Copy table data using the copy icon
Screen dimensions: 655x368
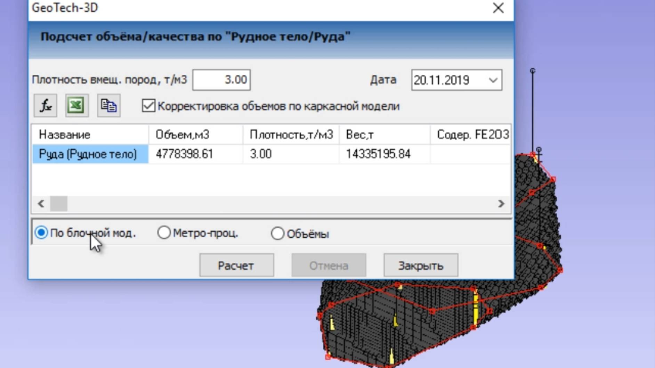108,105
